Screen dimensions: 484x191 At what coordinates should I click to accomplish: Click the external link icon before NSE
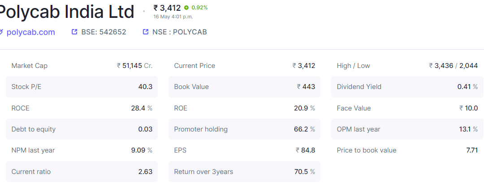146,31
